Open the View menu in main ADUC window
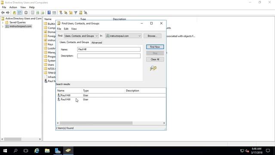 click(23, 7)
